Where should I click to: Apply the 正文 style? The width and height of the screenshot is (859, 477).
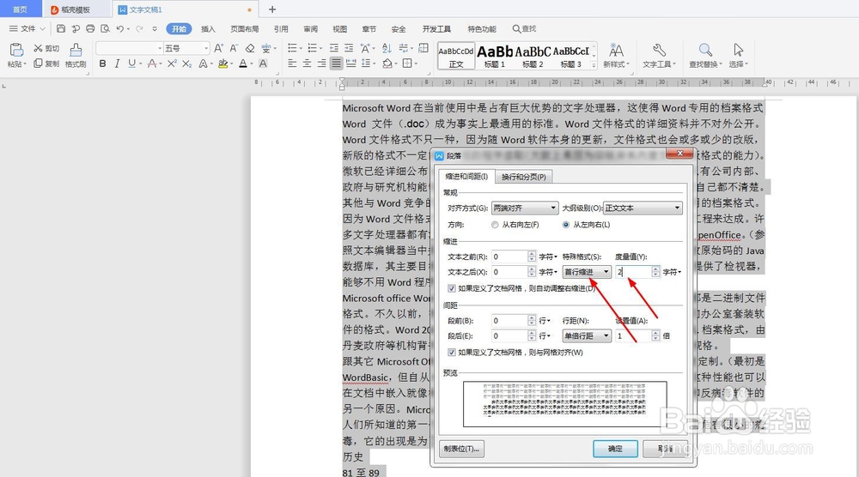tap(456, 56)
